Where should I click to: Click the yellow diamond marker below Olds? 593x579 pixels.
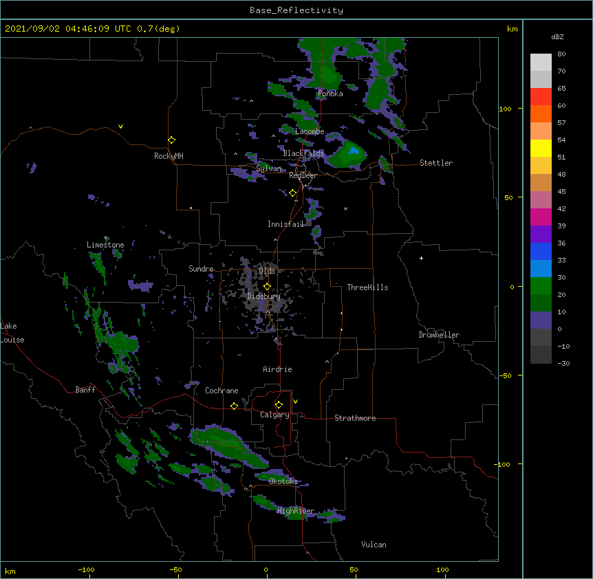pyautogui.click(x=267, y=287)
